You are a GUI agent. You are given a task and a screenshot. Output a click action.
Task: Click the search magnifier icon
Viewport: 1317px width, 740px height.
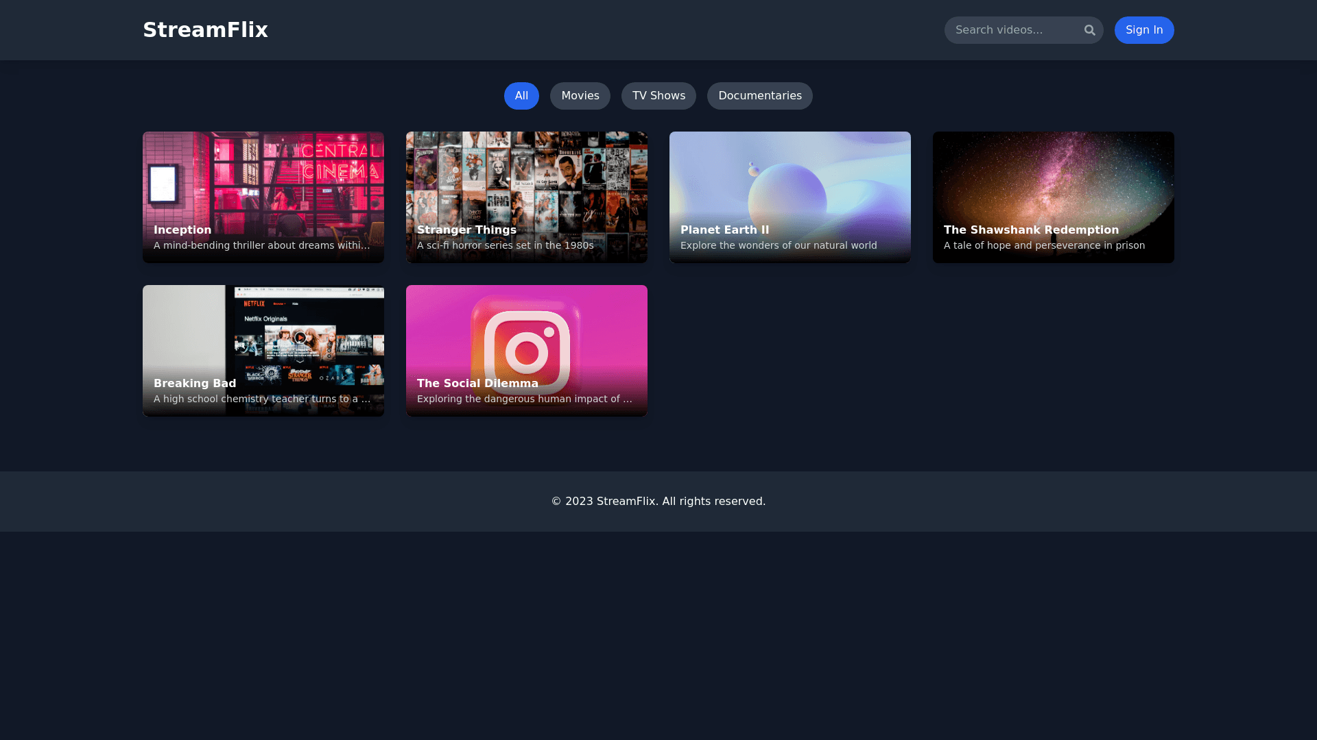(1090, 30)
